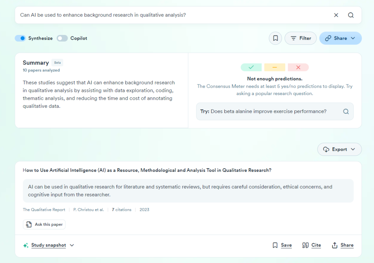Open The Qualitative Report journal link
This screenshot has height=263, width=374.
(x=44, y=209)
